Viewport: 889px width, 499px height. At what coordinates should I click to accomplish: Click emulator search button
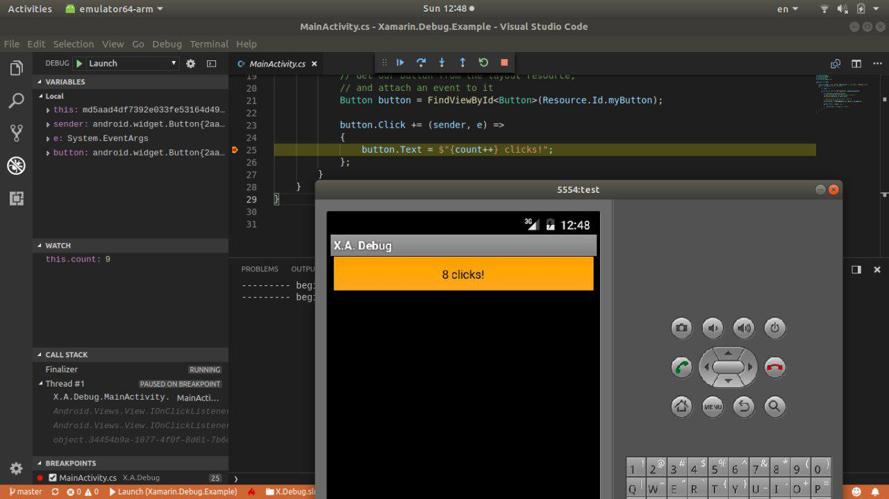click(774, 406)
